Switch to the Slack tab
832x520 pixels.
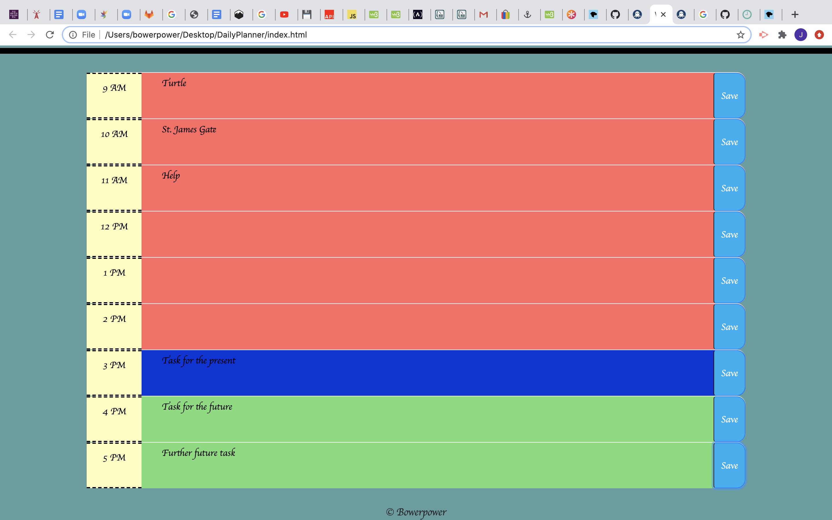(x=14, y=14)
